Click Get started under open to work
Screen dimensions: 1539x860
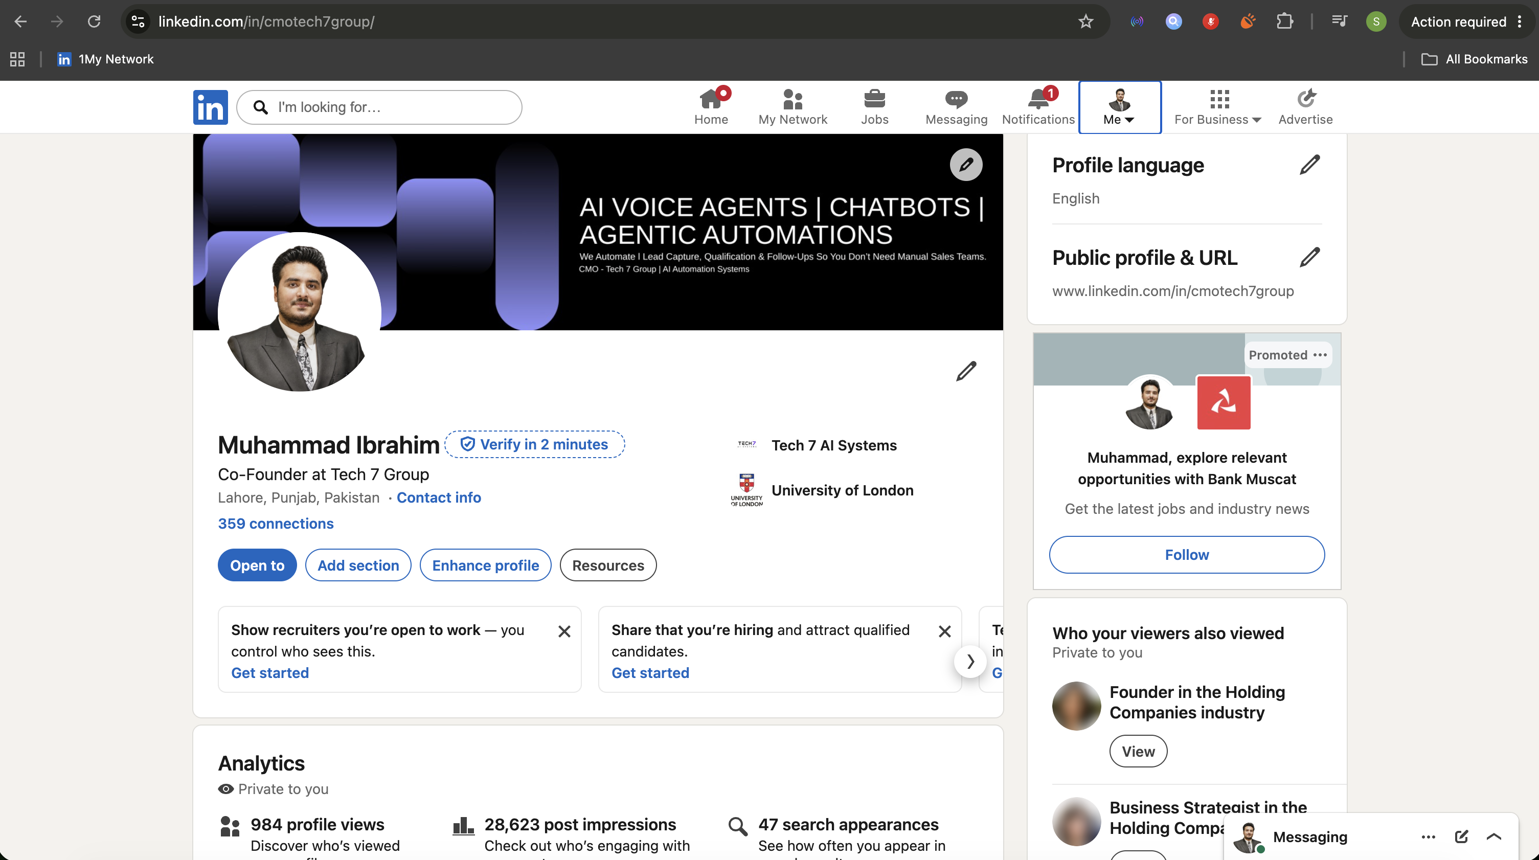pyautogui.click(x=270, y=672)
